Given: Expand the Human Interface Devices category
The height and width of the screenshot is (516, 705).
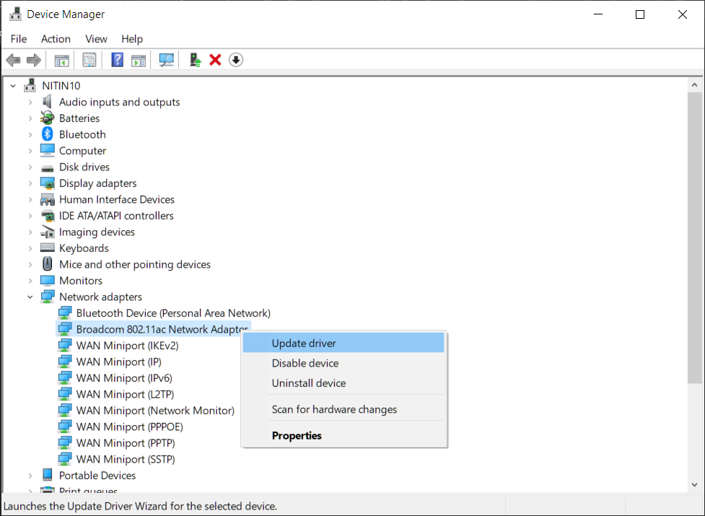Looking at the screenshot, I should coord(30,199).
